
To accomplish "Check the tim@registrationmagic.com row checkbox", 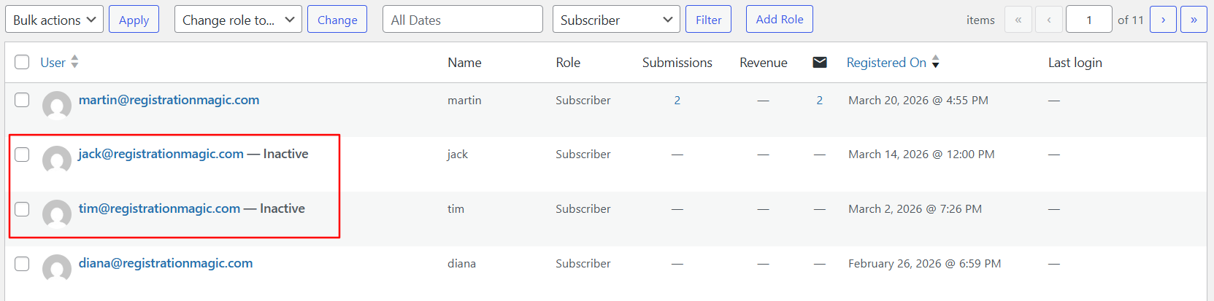I will (22, 209).
